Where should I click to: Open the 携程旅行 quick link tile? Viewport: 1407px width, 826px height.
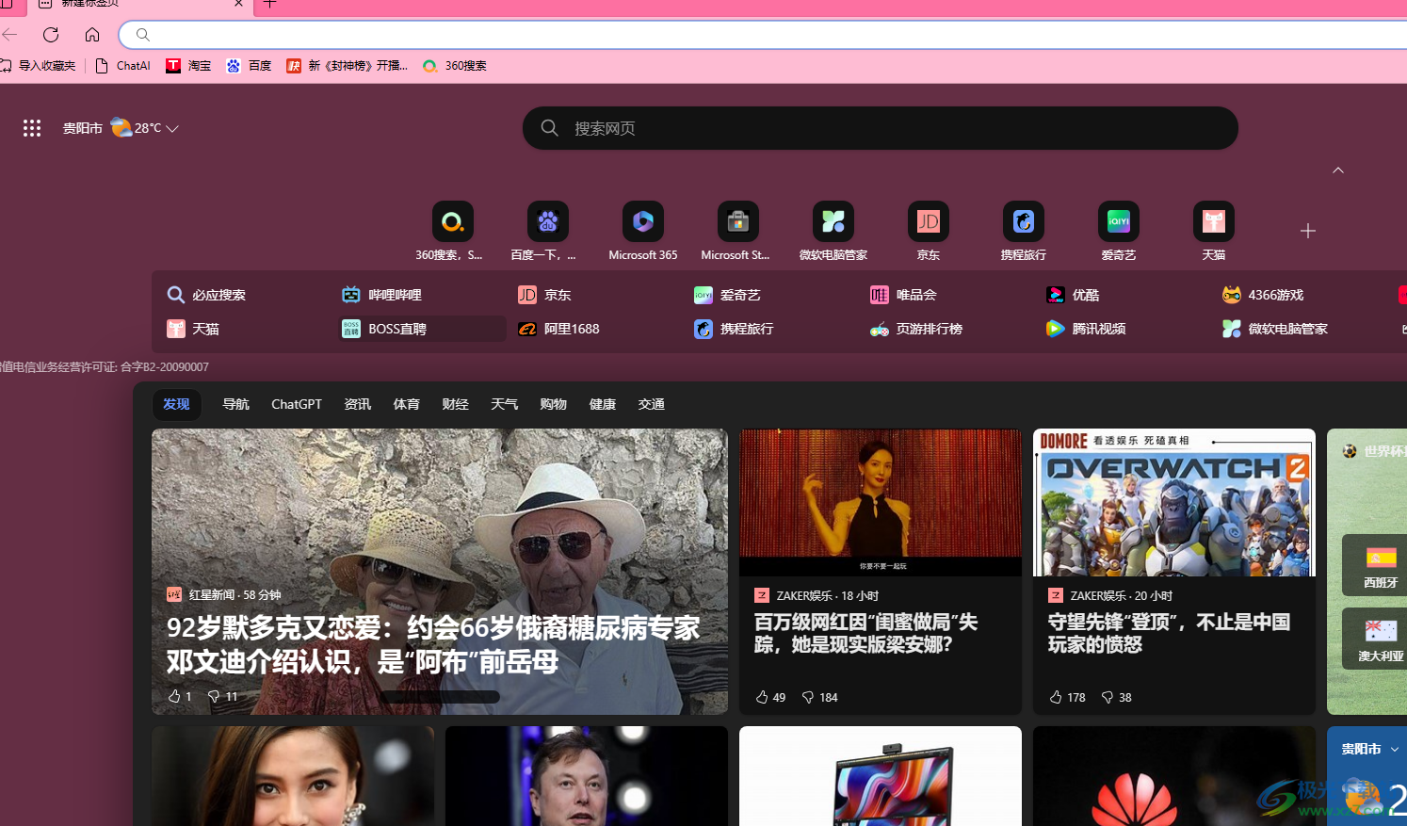coord(1024,231)
